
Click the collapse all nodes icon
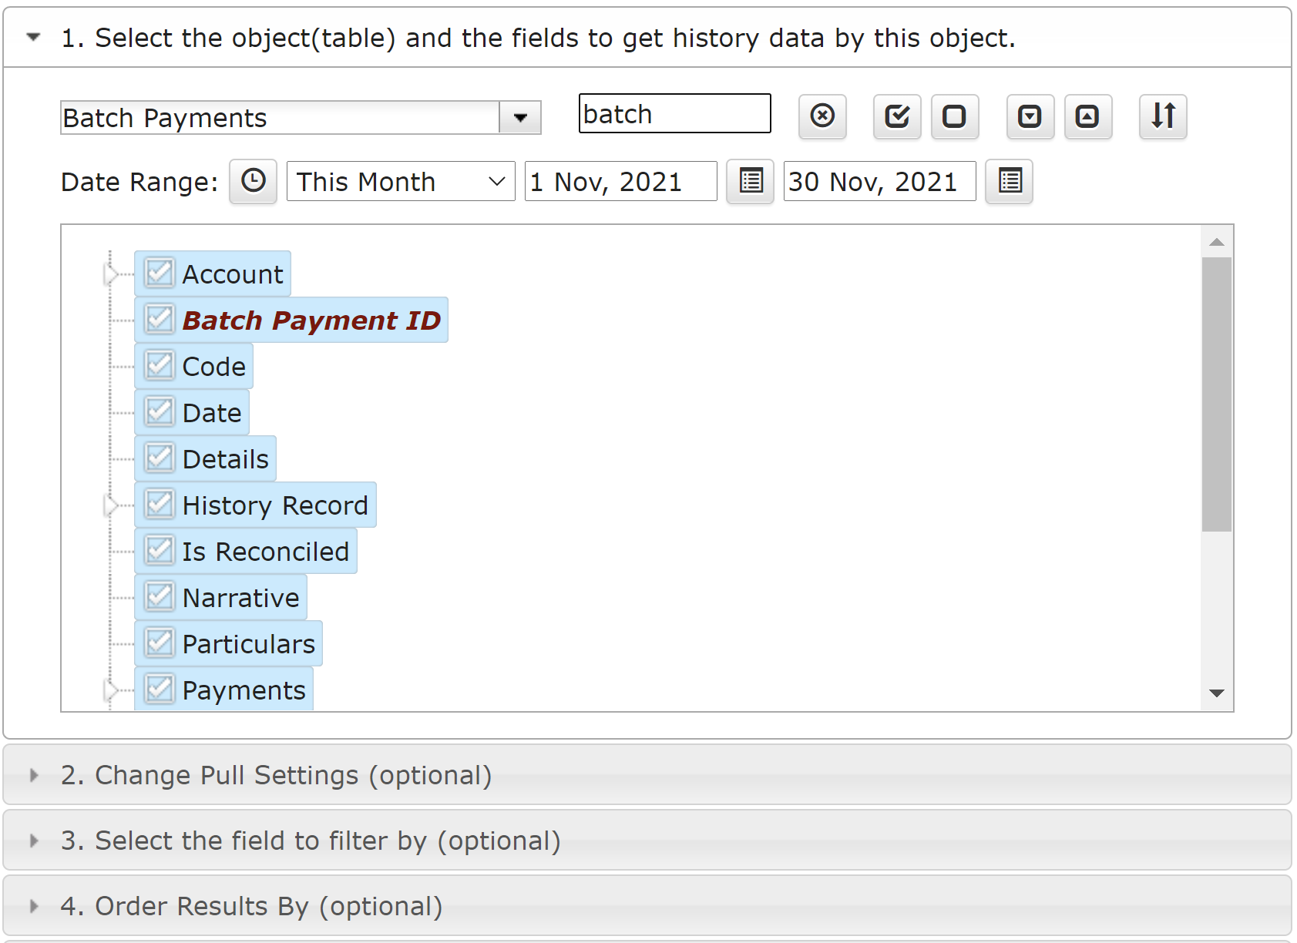click(1088, 116)
